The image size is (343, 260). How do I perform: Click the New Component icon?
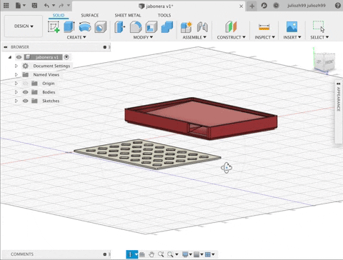(187, 26)
